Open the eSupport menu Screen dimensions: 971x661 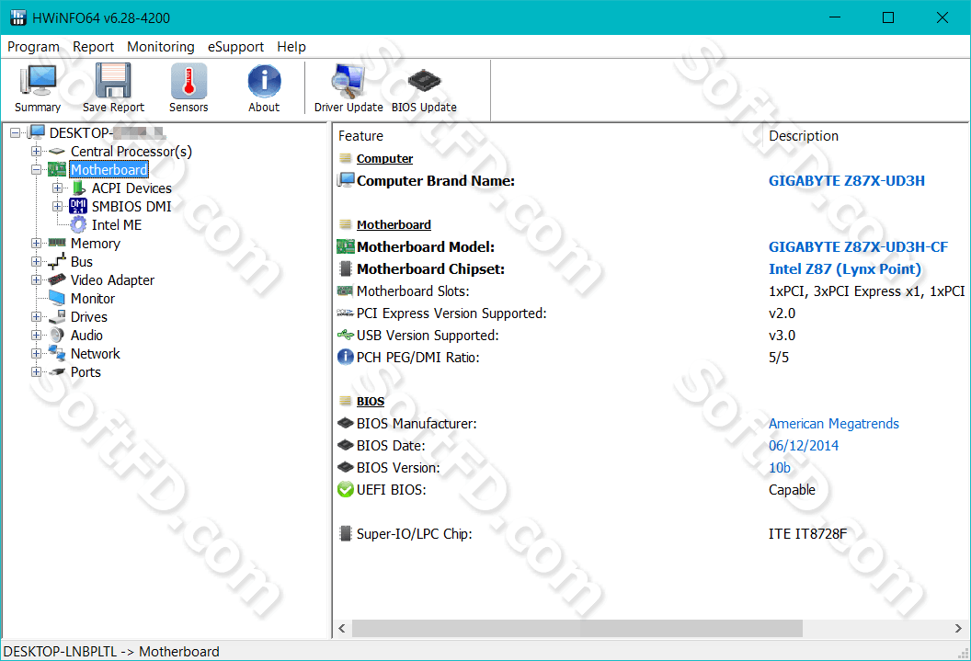235,47
